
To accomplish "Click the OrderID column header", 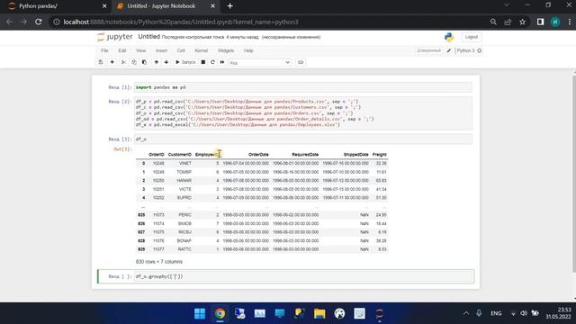I will tap(157, 155).
